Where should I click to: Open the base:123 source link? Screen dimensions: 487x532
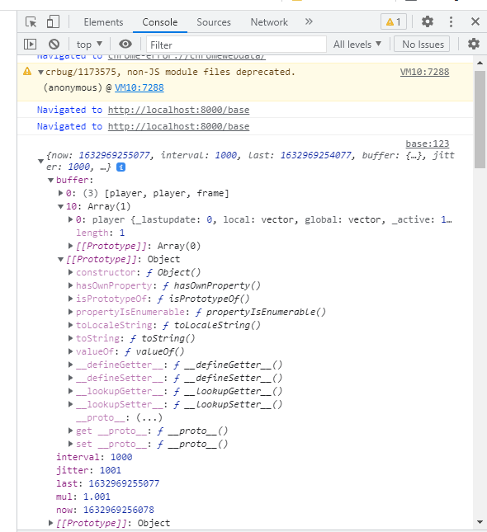point(428,144)
